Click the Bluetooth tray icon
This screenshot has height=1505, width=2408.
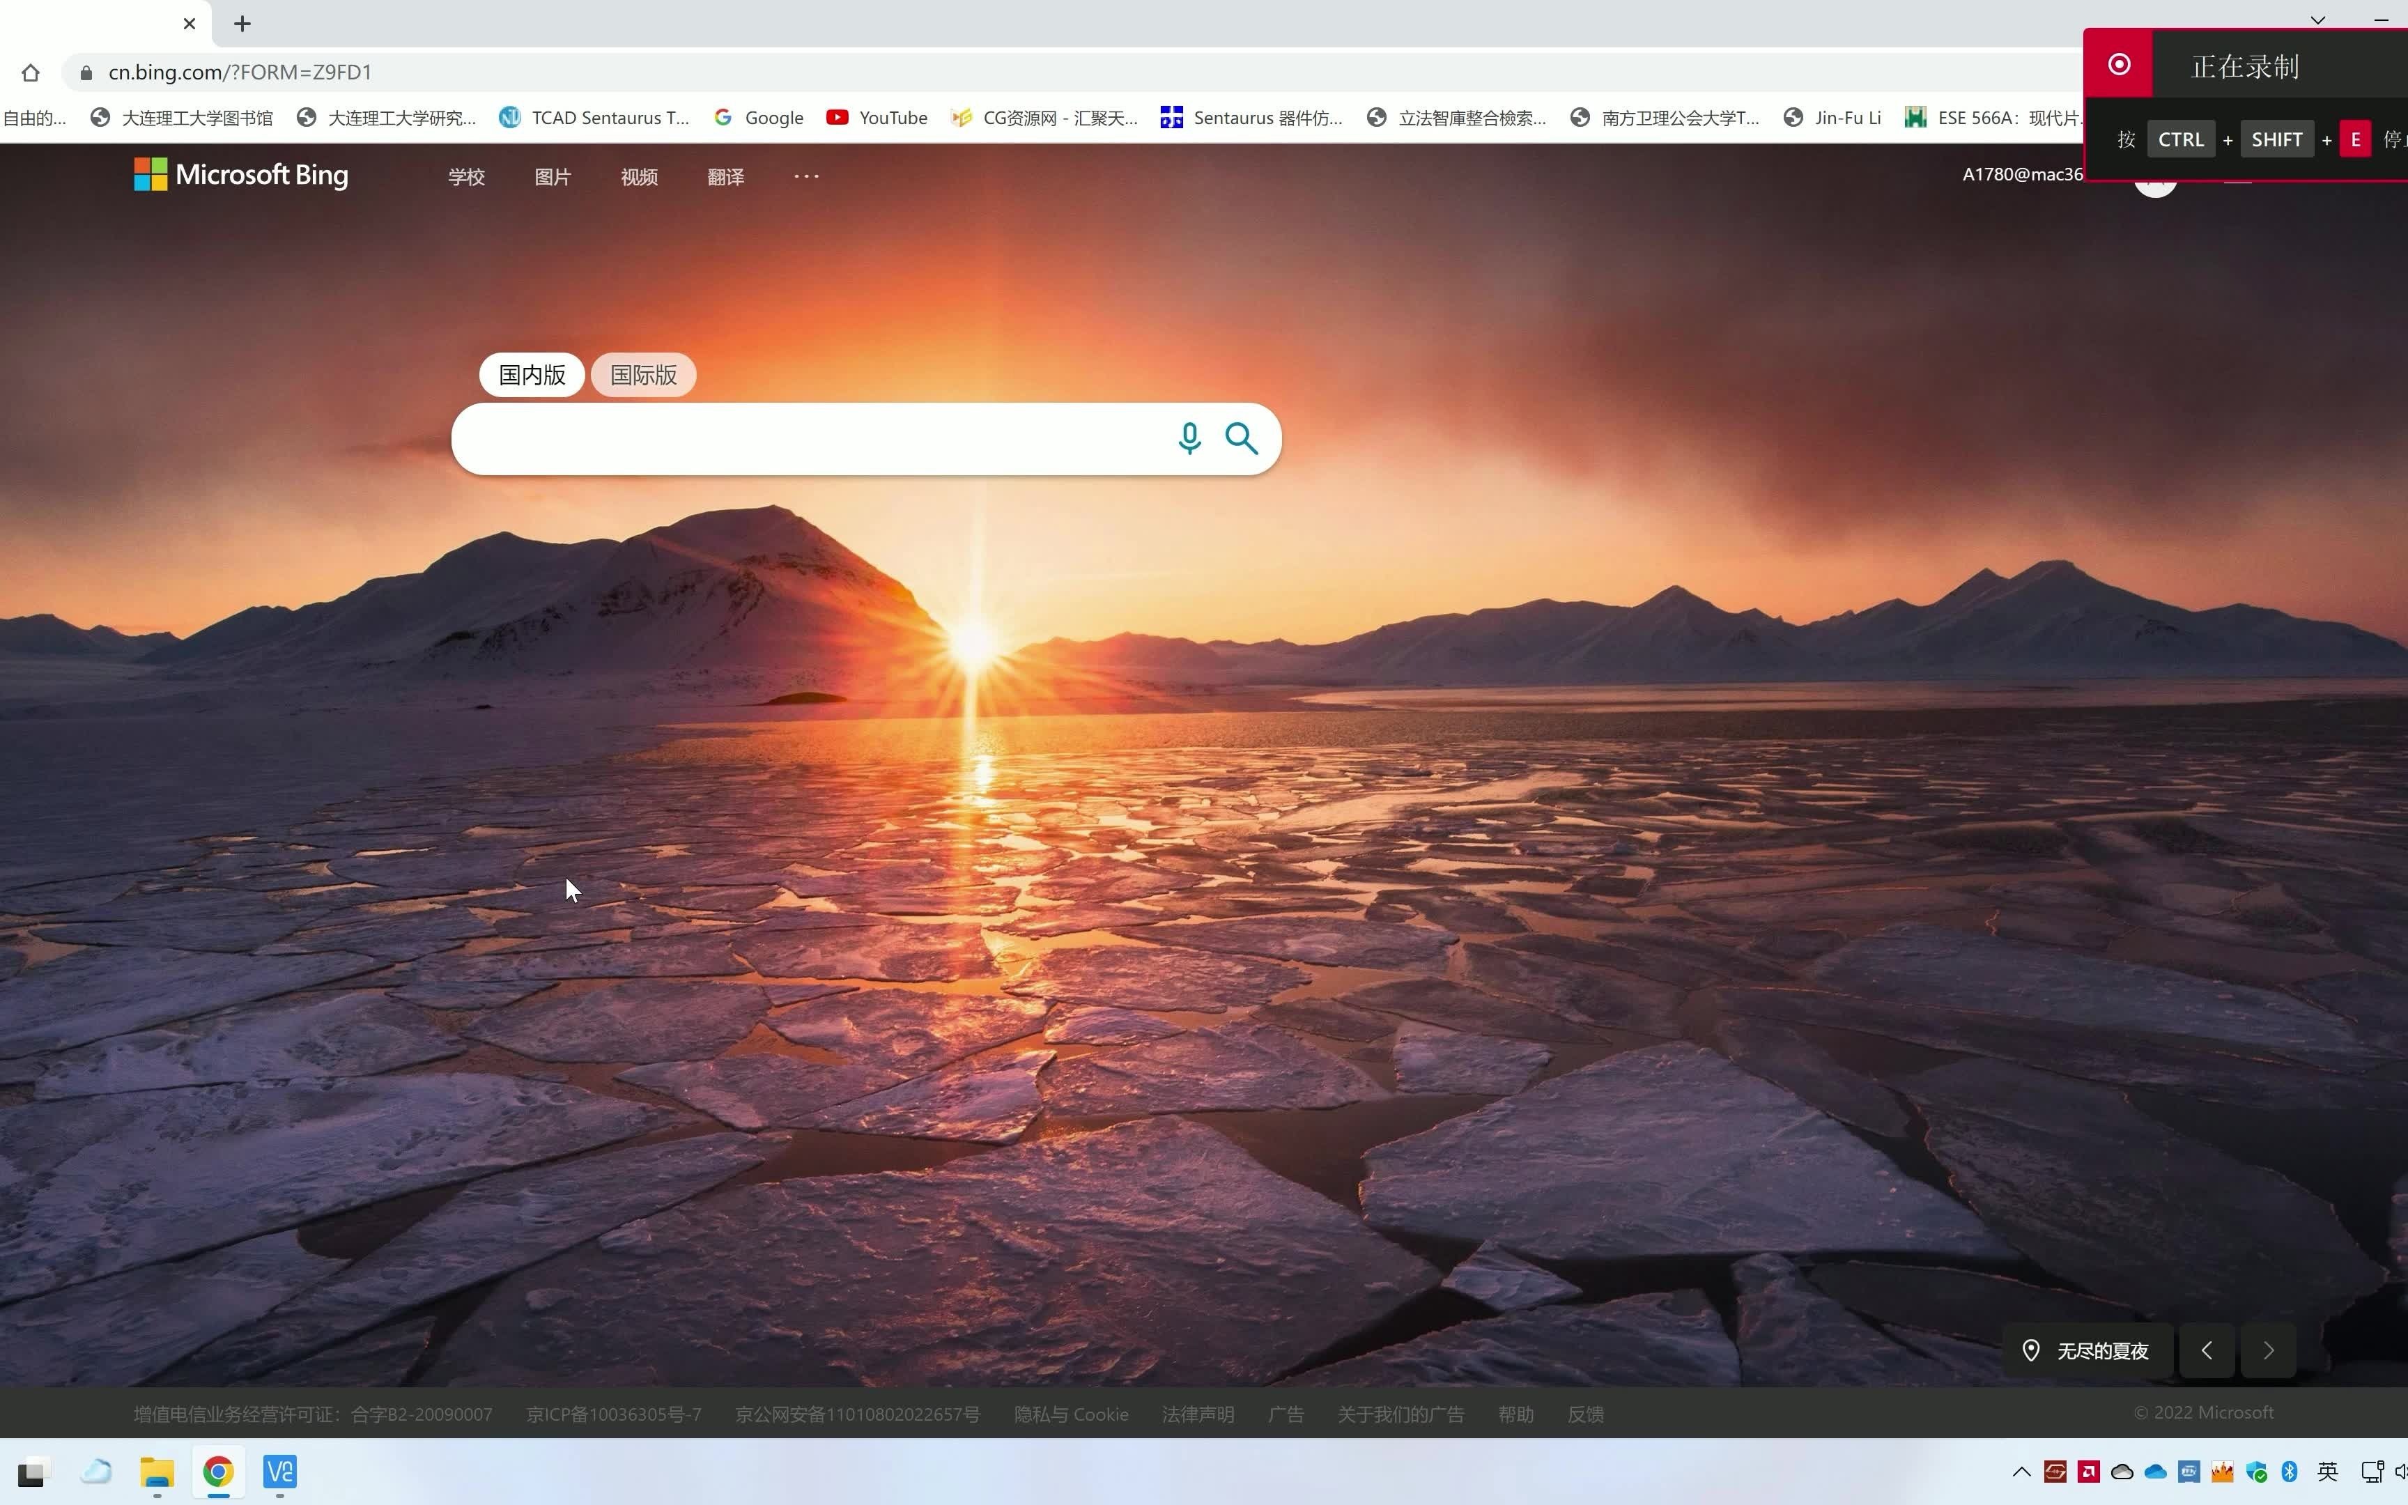click(x=2289, y=1471)
